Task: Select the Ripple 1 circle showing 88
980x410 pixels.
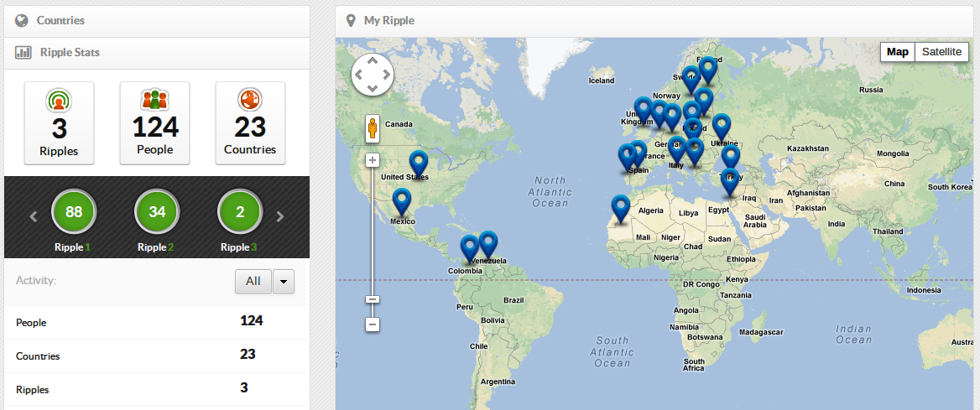Action: tap(74, 212)
